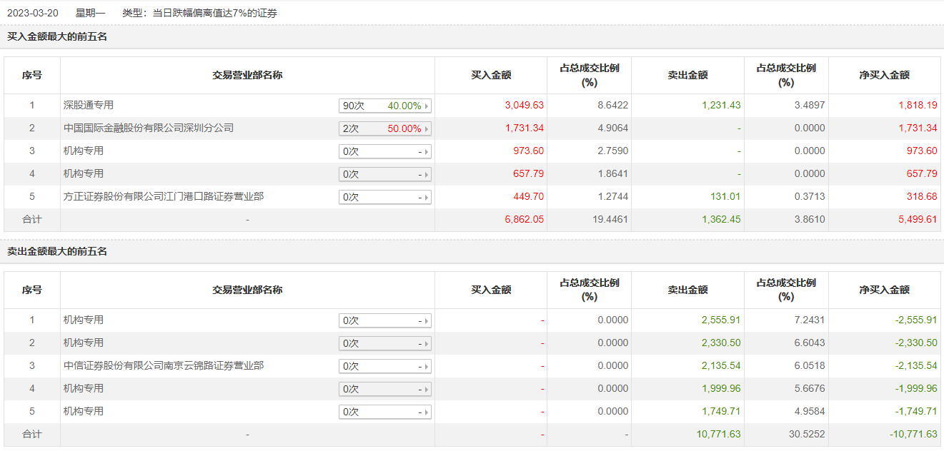944x451 pixels.
Task: Click the 卖出金额最大的前五名 section header
Action: coord(57,252)
